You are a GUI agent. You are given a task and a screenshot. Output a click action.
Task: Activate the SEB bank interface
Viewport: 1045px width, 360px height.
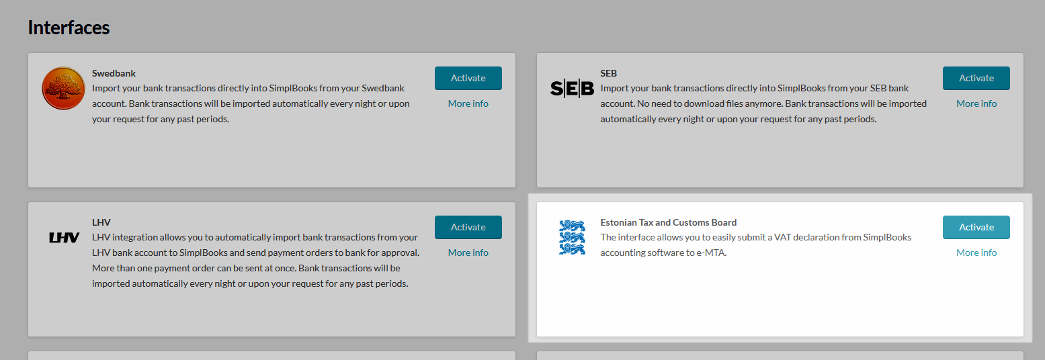(x=976, y=78)
